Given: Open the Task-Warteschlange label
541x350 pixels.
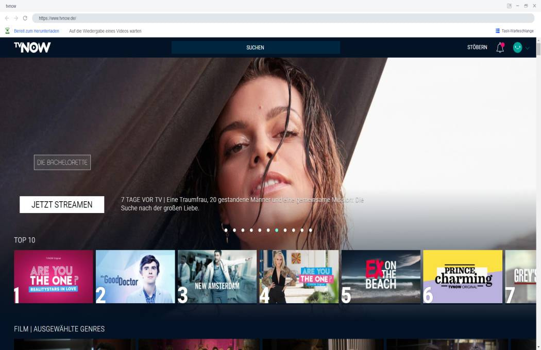Looking at the screenshot, I should coord(517,31).
